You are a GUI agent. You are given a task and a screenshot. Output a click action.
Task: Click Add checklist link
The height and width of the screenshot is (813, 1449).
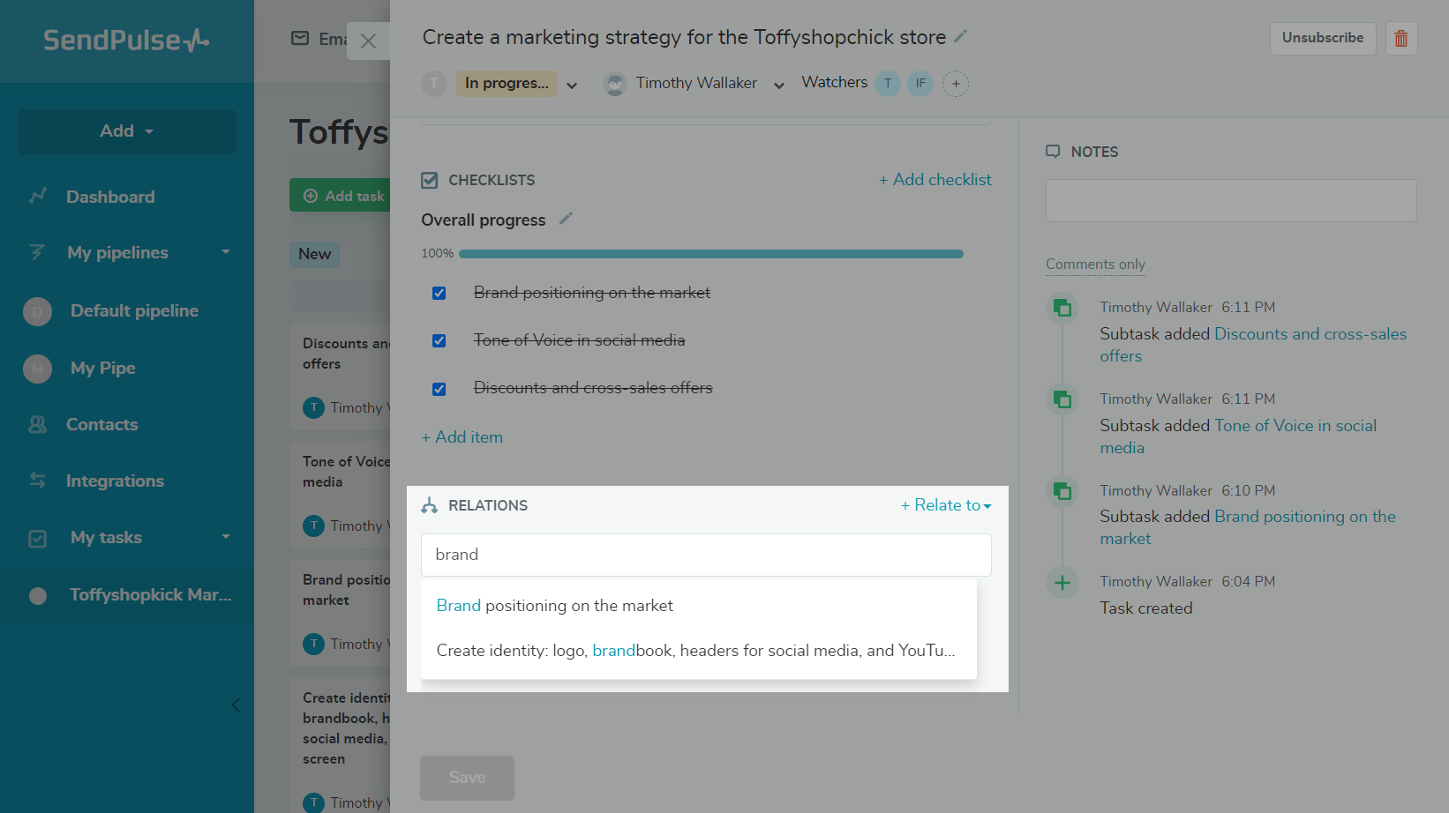tap(935, 180)
